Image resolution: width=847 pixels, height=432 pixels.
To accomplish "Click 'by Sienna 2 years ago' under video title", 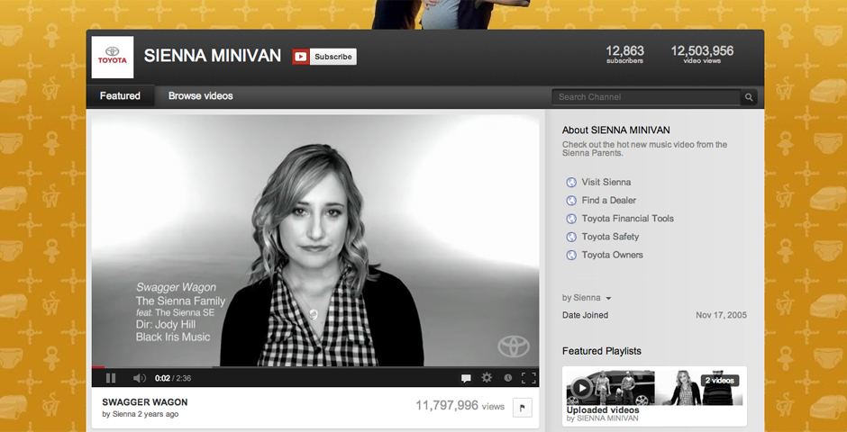I will (140, 414).
